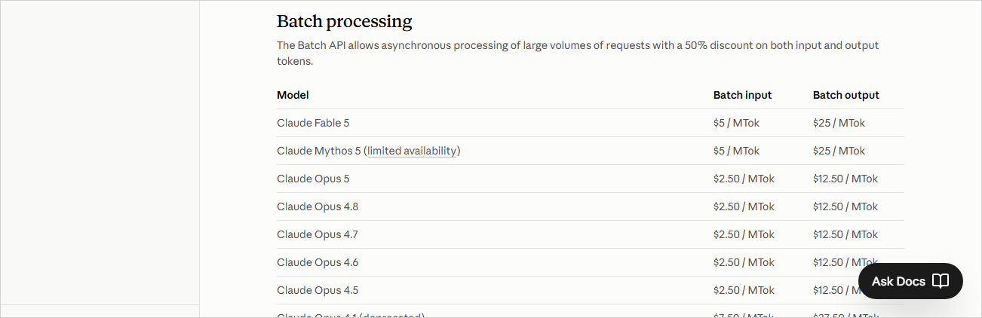Click Claude Mythos 5 batch output price
The width and height of the screenshot is (982, 318).
pos(839,151)
